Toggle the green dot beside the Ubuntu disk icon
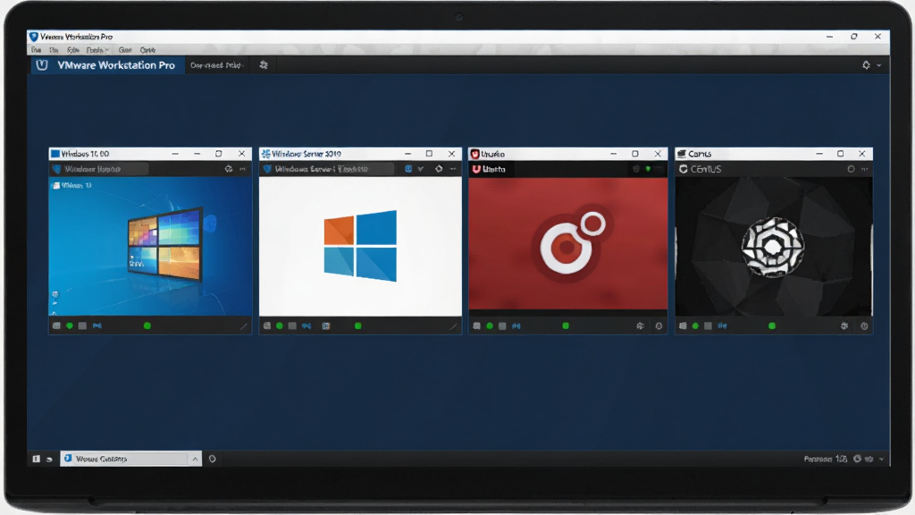Screen dimensions: 915x515 (x=490, y=325)
